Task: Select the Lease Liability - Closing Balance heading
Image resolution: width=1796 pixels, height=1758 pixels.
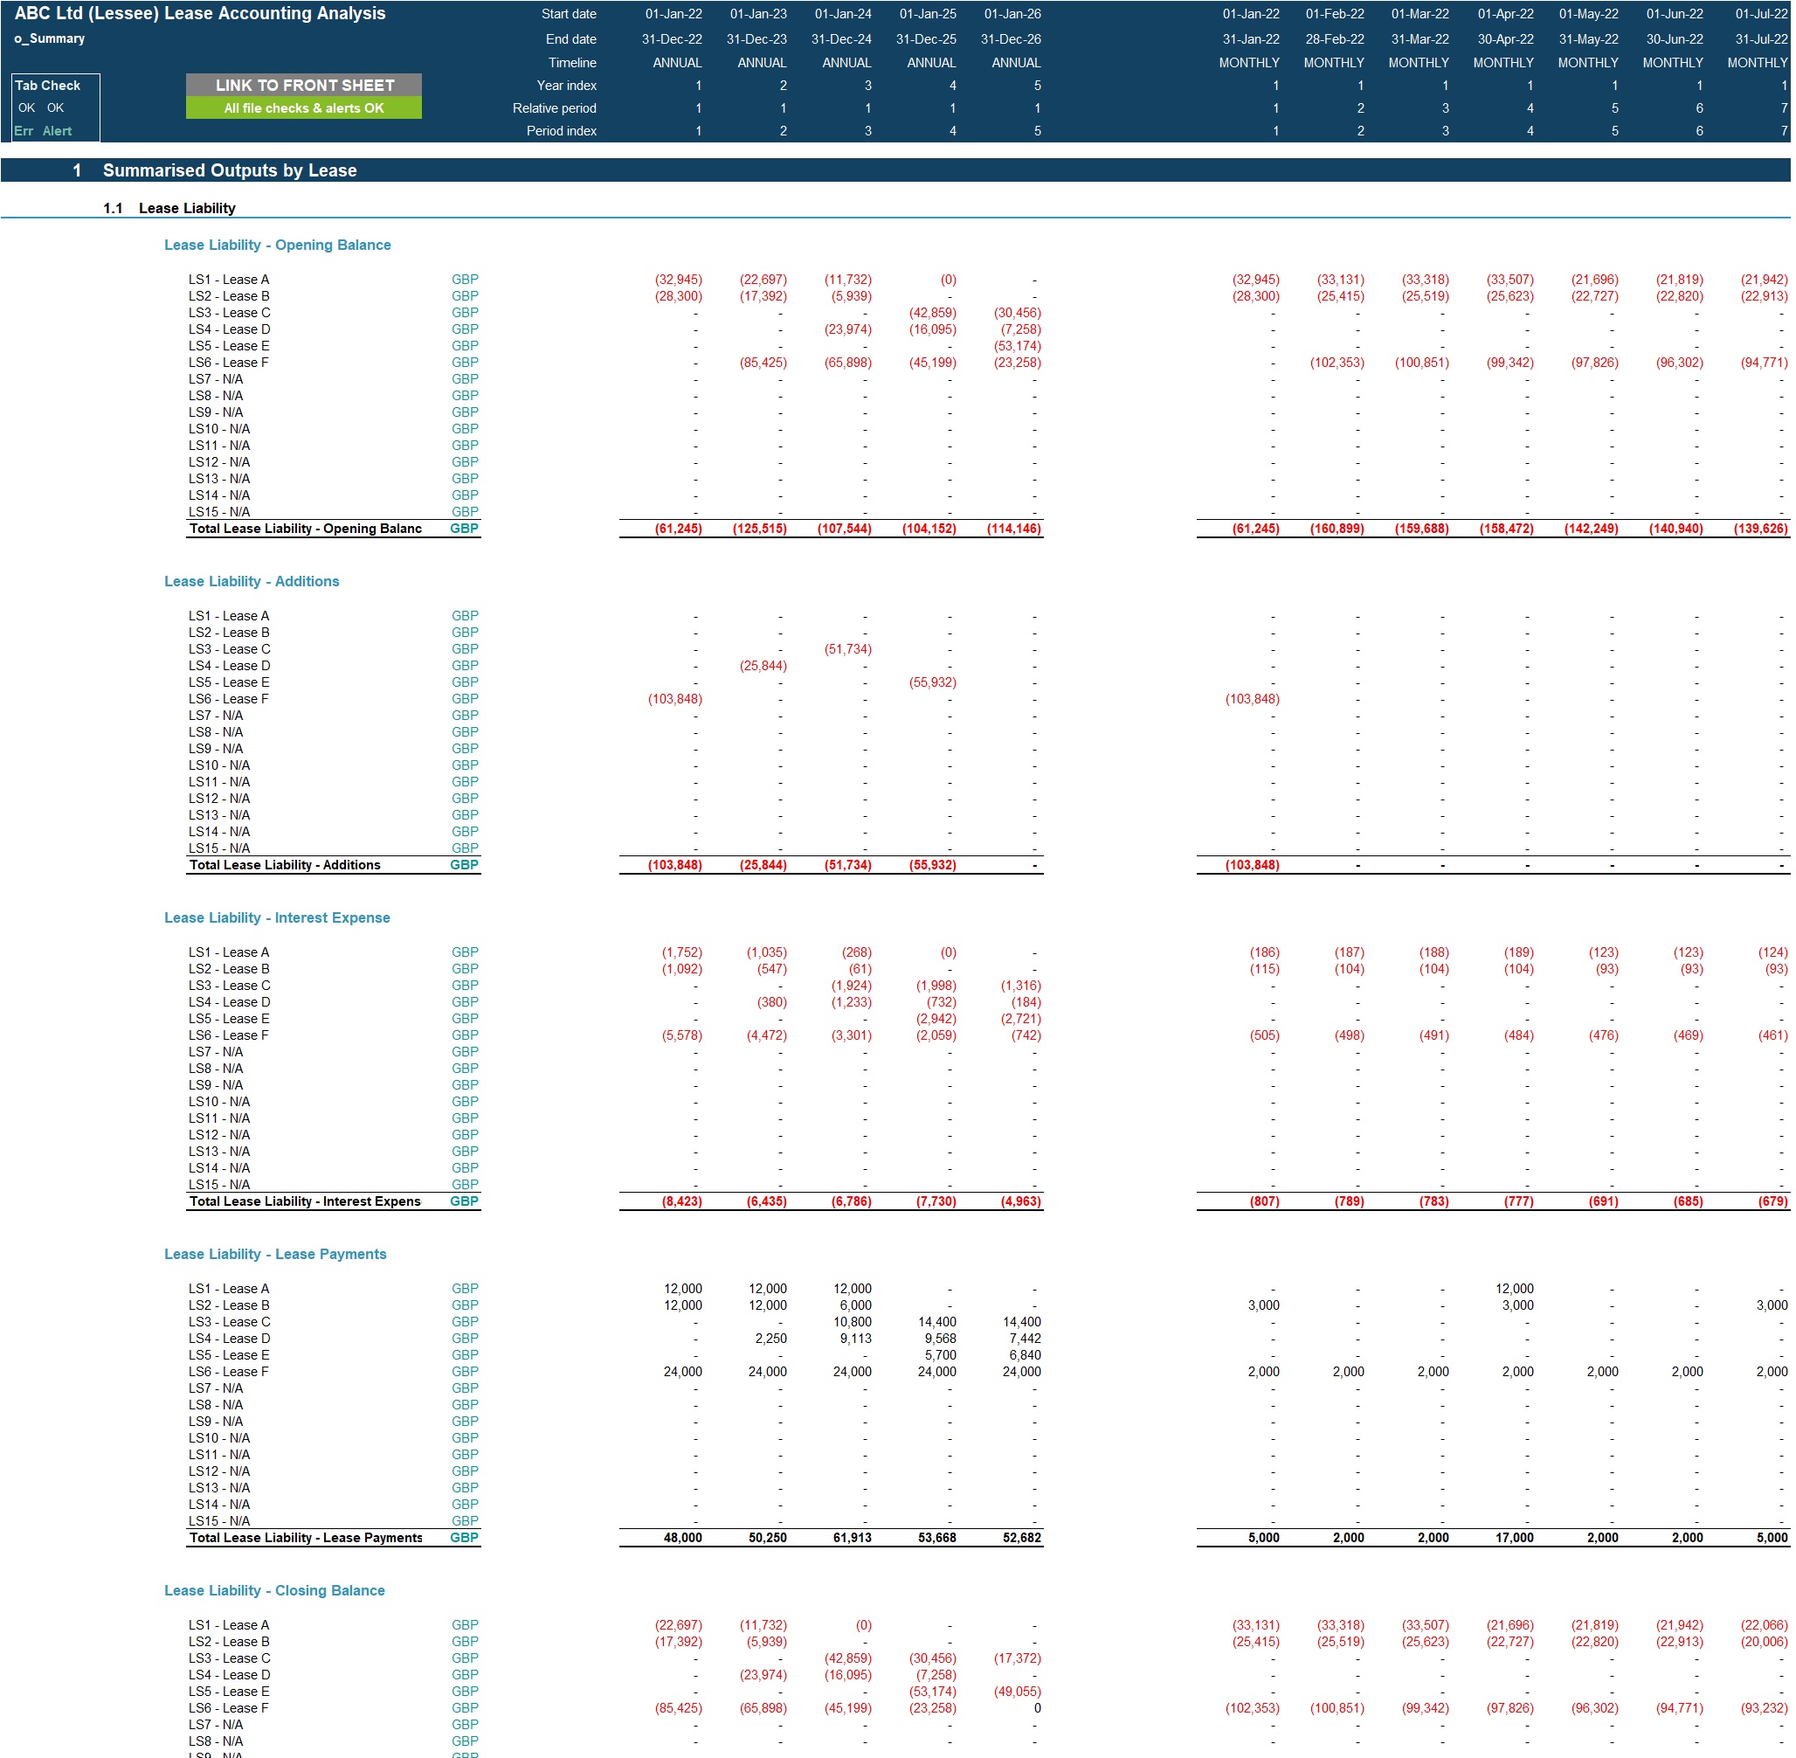Action: point(275,1590)
